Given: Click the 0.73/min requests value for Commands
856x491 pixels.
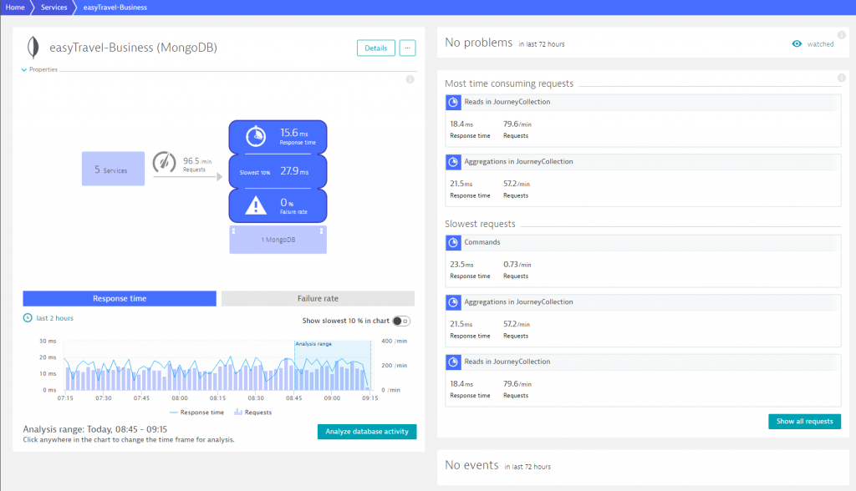Looking at the screenshot, I should pyautogui.click(x=517, y=265).
